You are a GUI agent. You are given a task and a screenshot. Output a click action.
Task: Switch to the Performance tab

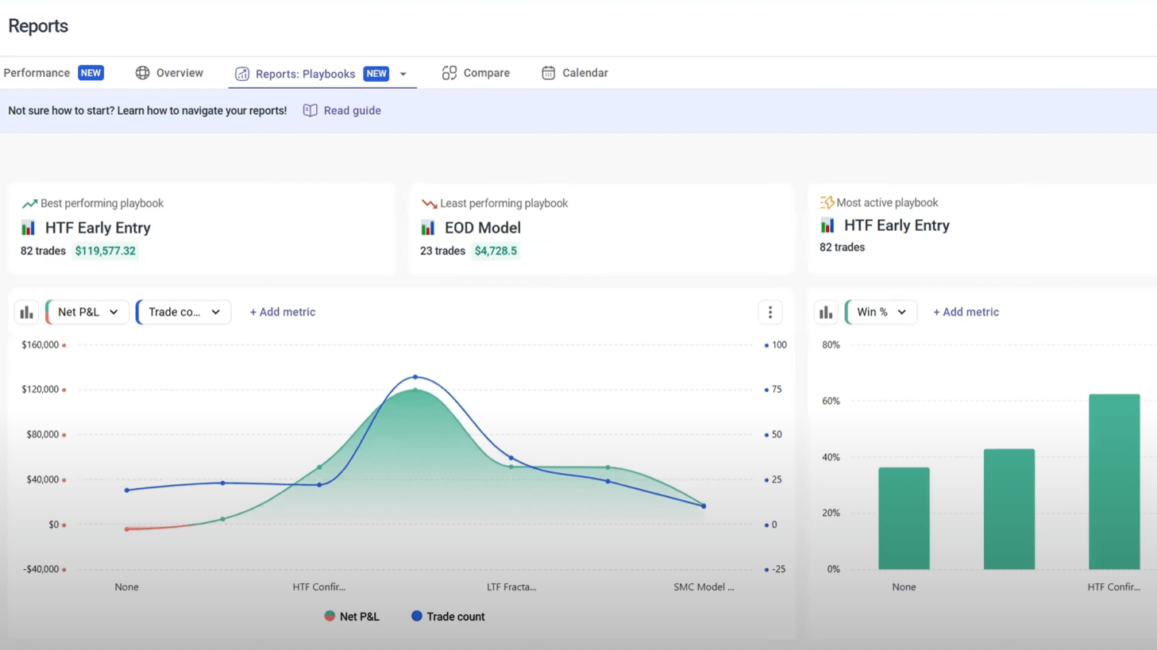tap(37, 73)
